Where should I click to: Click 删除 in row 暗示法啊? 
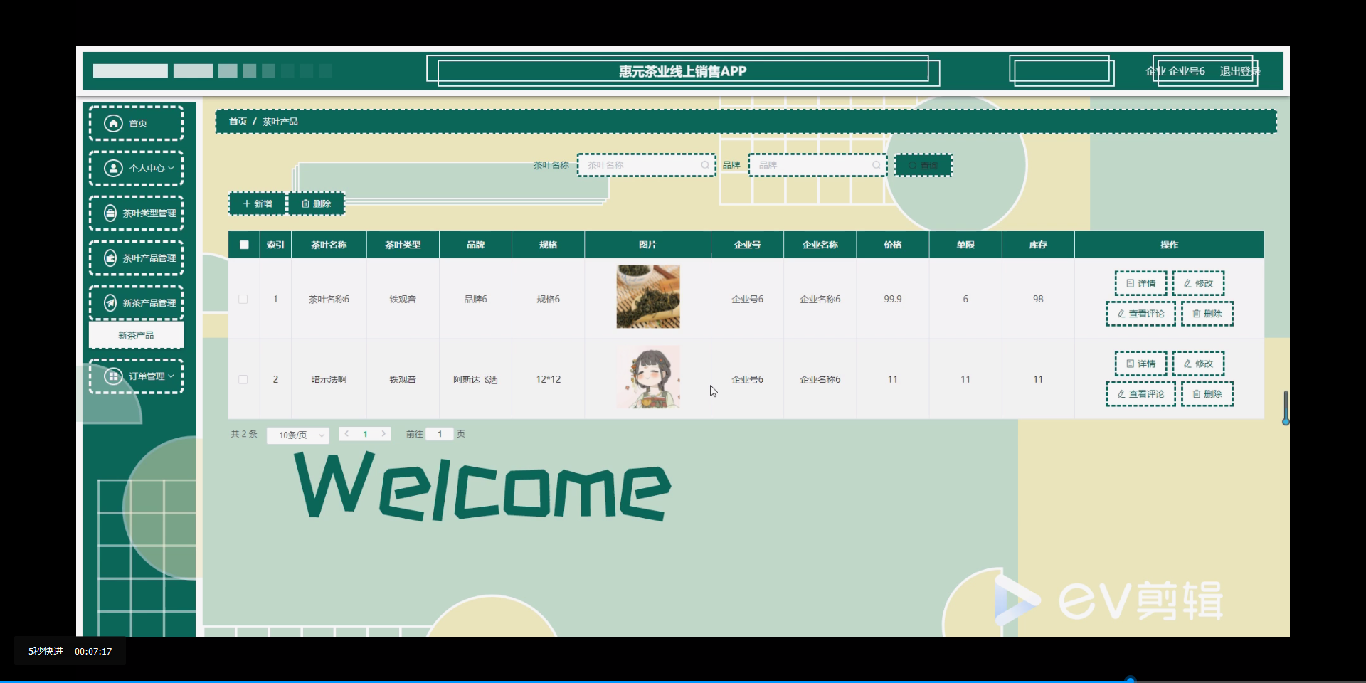(x=1207, y=394)
